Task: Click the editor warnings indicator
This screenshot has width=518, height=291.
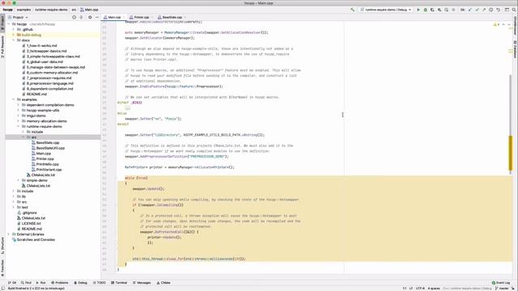Action: pos(496,24)
